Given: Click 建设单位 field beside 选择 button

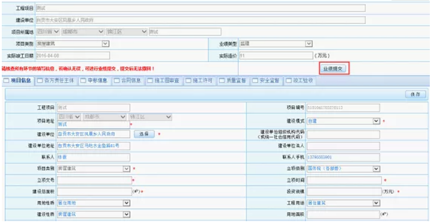Looking at the screenshot, I should coord(94,134).
